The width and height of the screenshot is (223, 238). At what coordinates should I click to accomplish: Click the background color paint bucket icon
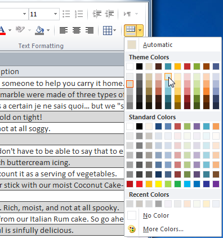point(39,31)
